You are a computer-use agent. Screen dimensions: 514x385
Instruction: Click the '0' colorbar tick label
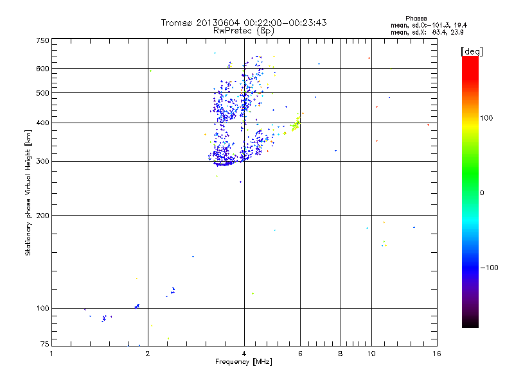[x=482, y=193]
